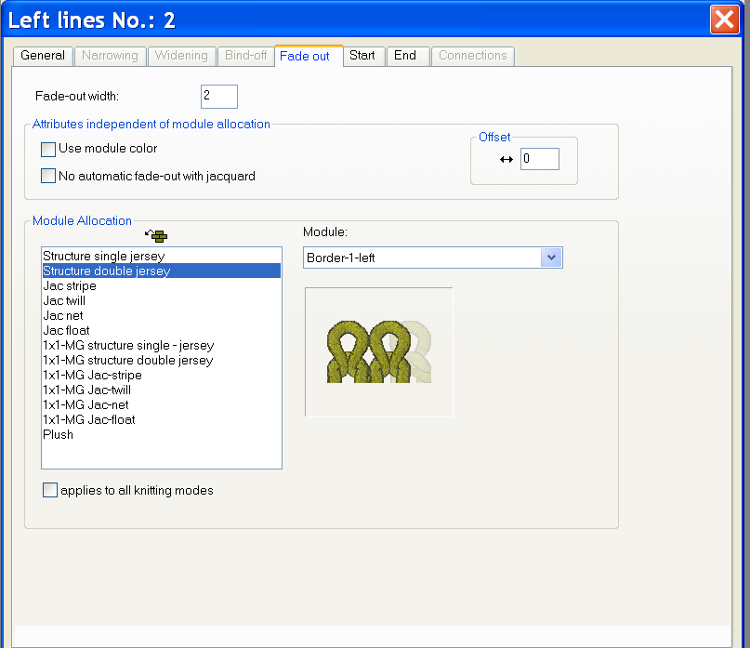Pick Jac net in allocation list

pyautogui.click(x=63, y=316)
